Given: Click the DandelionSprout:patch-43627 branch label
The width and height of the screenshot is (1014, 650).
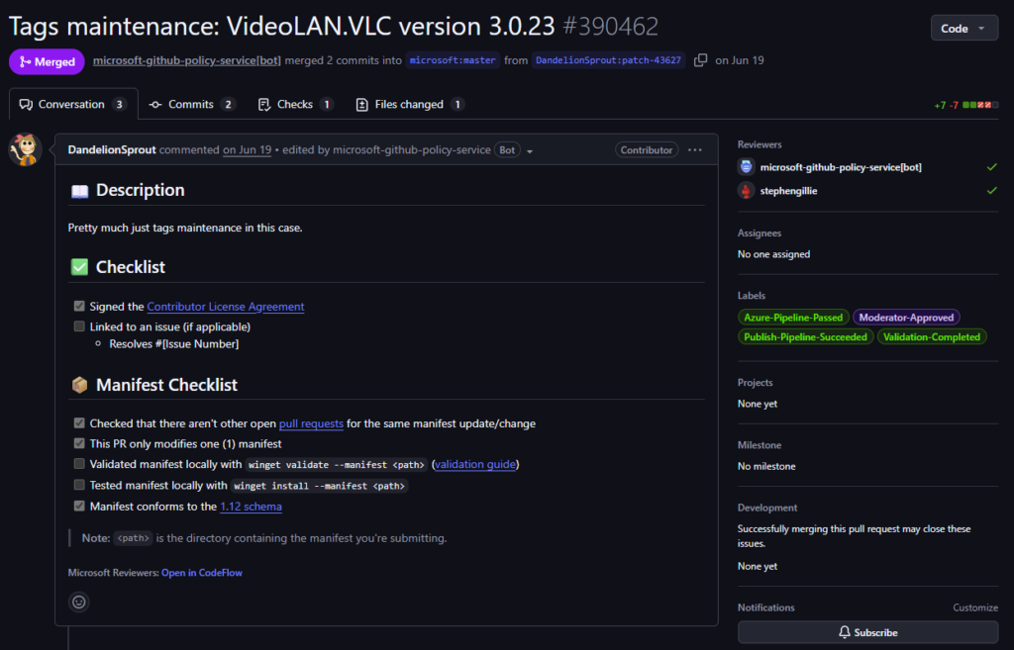Looking at the screenshot, I should pos(609,60).
